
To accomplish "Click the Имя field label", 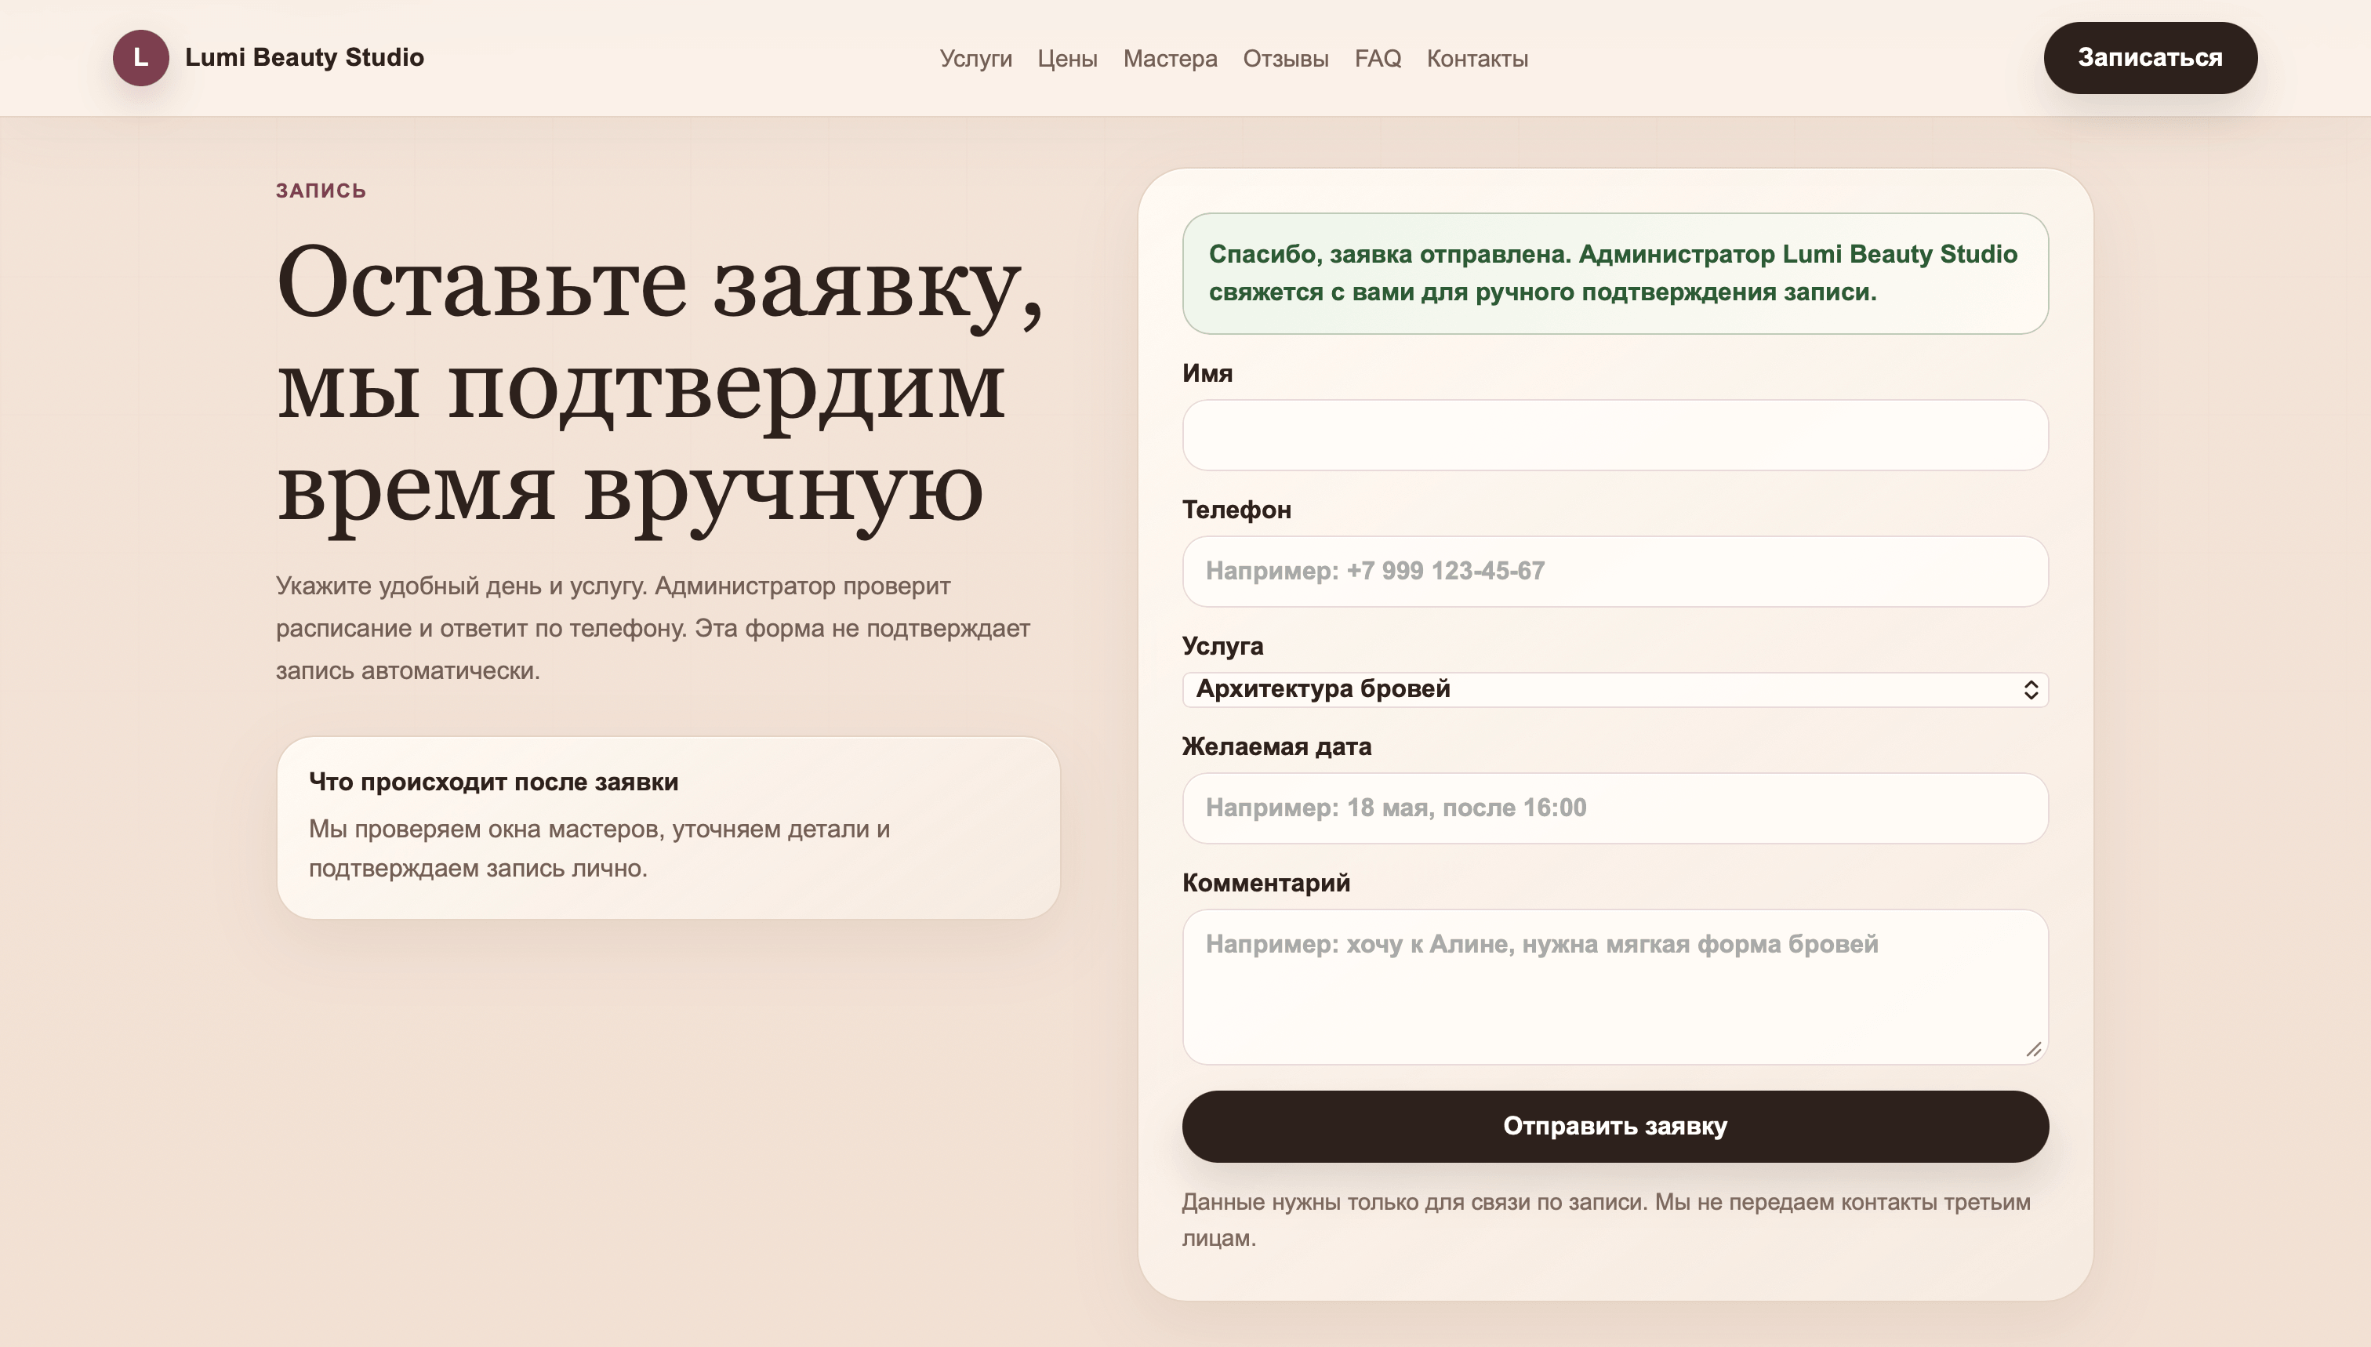I will point(1207,373).
